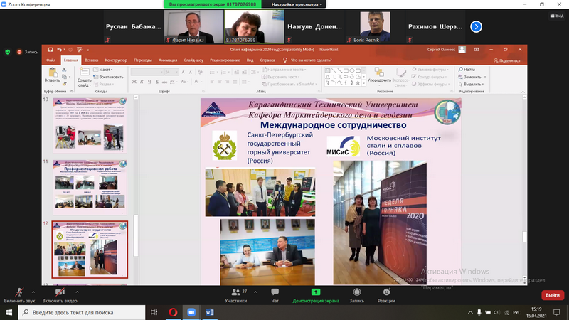Toggle underline Ч formatting
The height and width of the screenshot is (320, 569).
149,82
